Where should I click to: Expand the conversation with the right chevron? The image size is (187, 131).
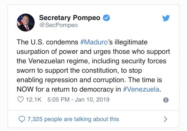(165, 119)
